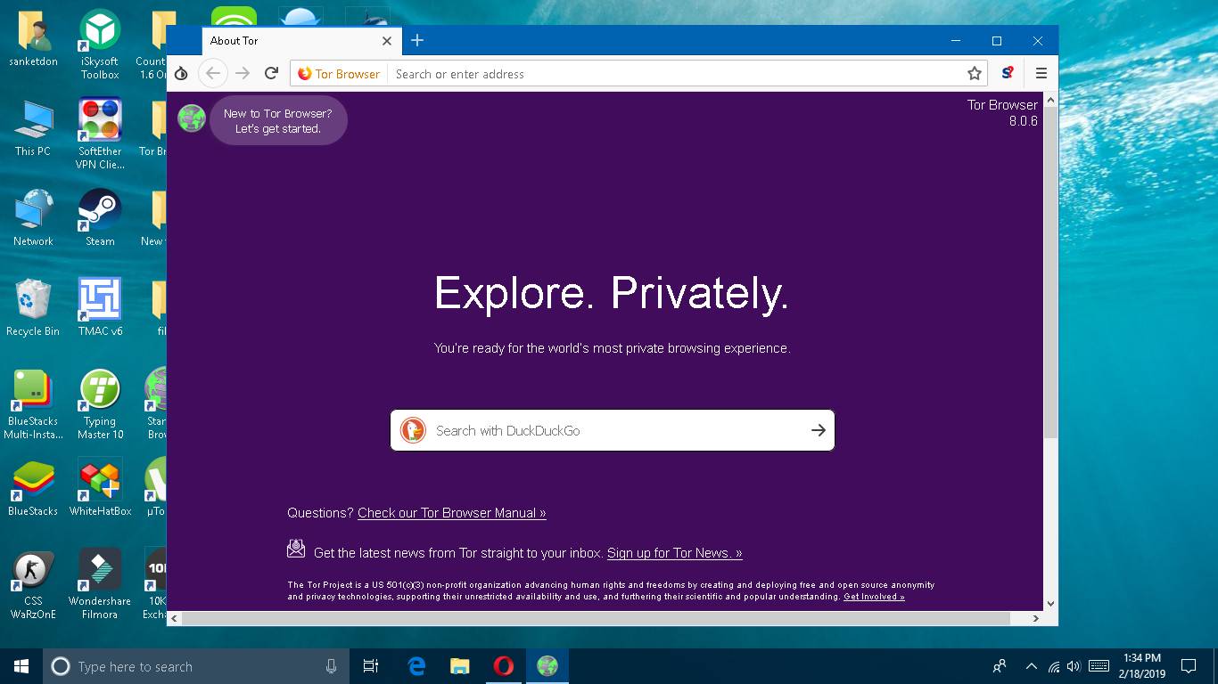Open the Tor Browser Manual link

[452, 513]
